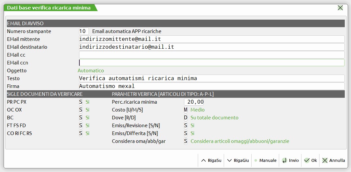Screen dimensions: 351x172
Task: Cancel with the Annulla button
Action: [x=334, y=160]
